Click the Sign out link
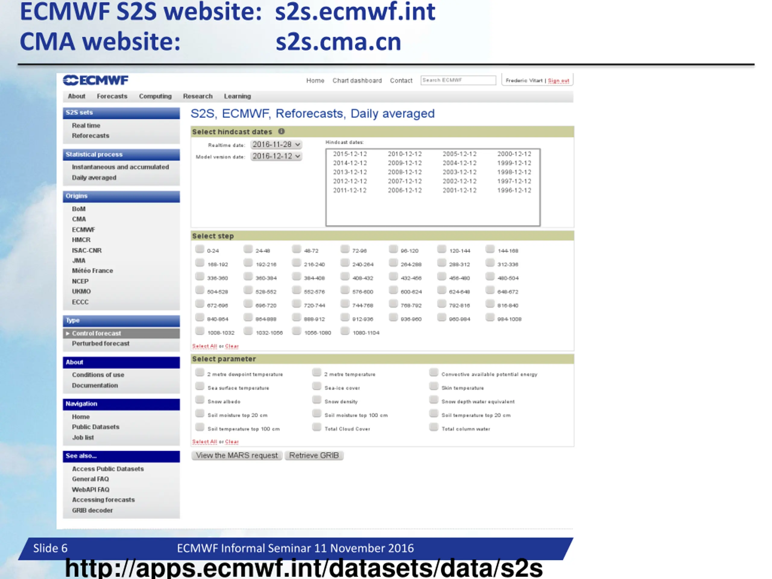This screenshot has height=579, width=772. click(558, 81)
